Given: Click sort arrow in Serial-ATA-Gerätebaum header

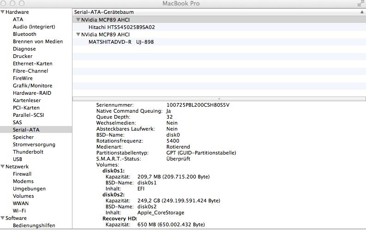Looking at the screenshot, I should tap(362, 12).
